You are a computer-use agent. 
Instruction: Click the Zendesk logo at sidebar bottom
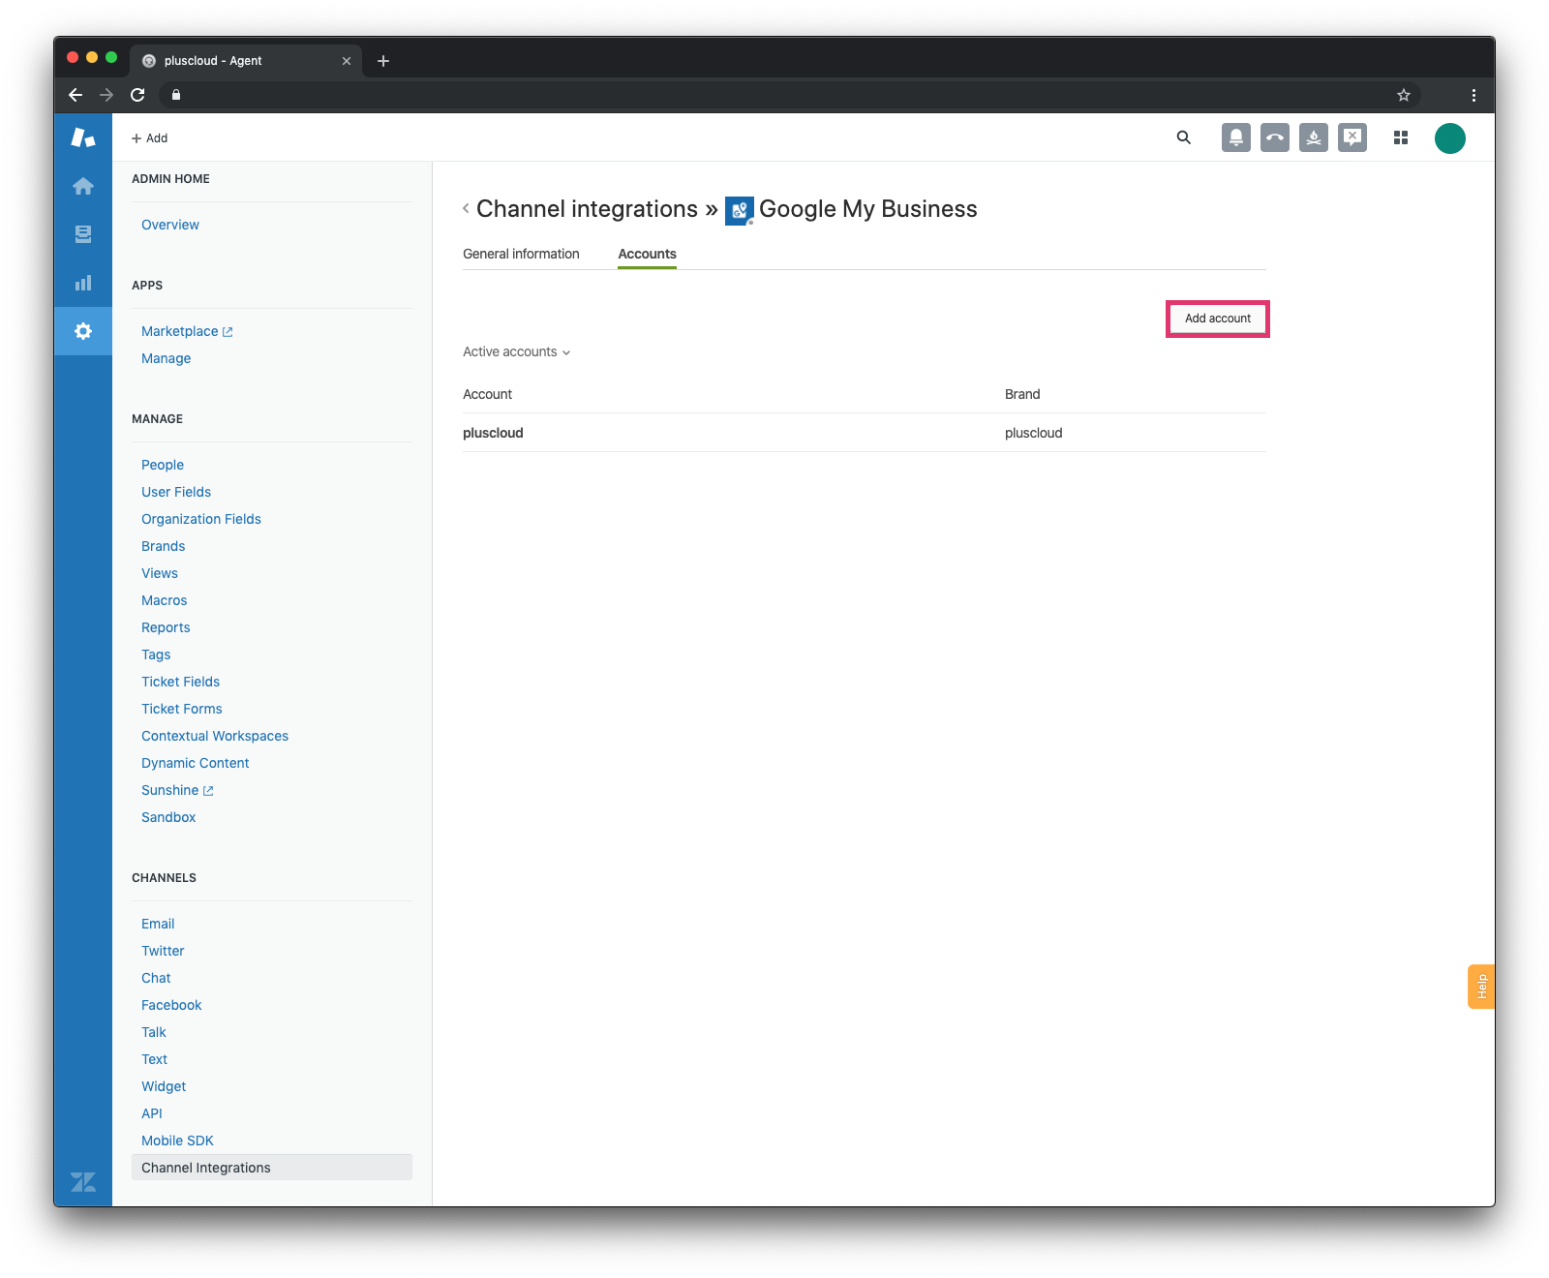pos(83,1181)
